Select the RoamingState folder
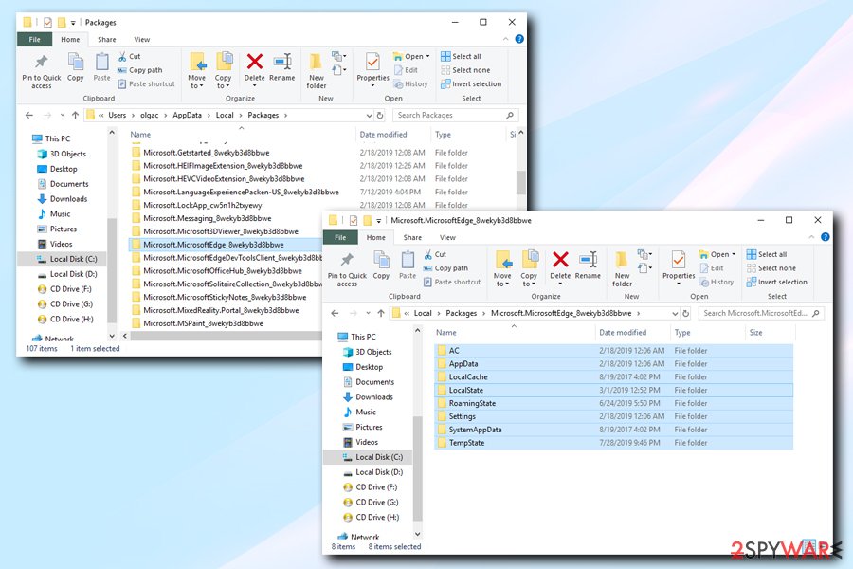 click(x=613, y=403)
